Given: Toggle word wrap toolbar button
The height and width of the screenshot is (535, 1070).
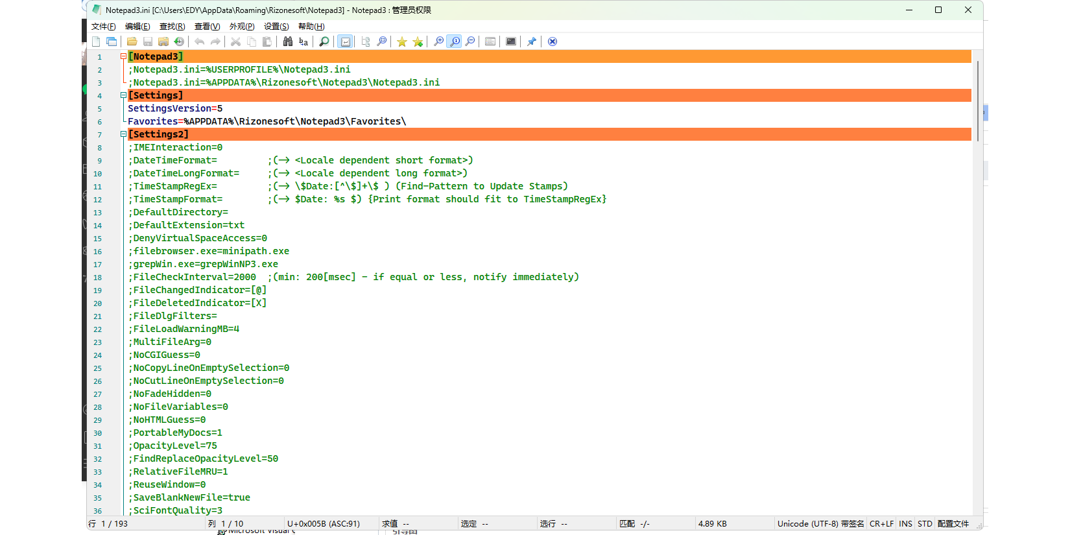Looking at the screenshot, I should pyautogui.click(x=346, y=42).
